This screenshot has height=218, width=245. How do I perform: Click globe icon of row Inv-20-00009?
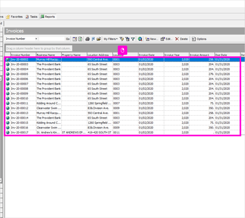click(x=7, y=94)
